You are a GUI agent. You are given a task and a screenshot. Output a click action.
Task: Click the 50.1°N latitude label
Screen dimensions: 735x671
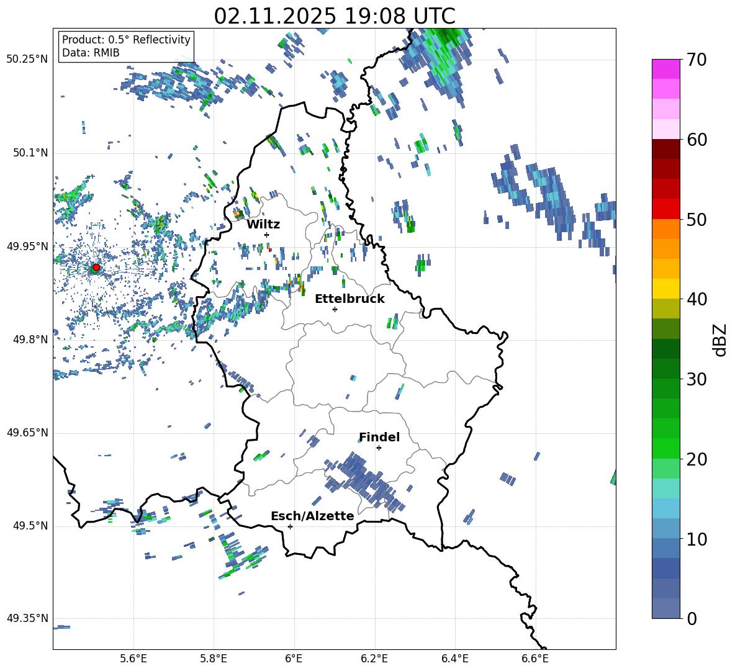[x=30, y=153]
